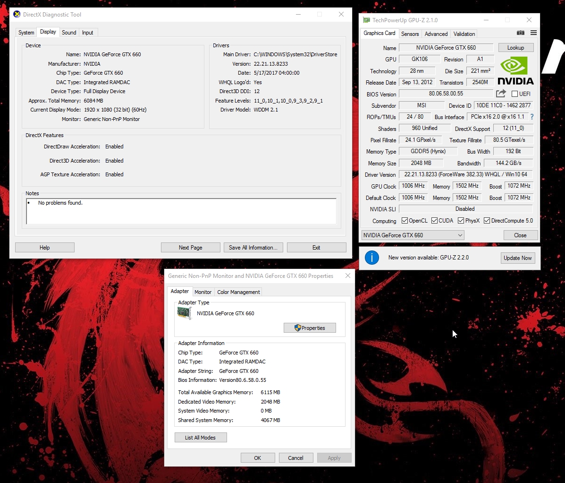Screen dimensions: 565x483
Task: Click the BIOS share/export arrow icon
Action: tap(501, 94)
